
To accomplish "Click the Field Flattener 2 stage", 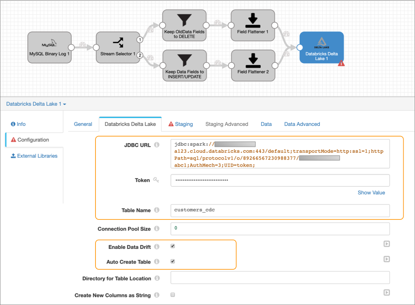I will [x=253, y=65].
